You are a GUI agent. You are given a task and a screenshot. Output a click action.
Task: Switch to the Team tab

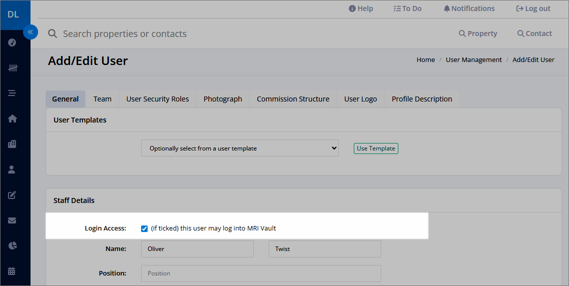point(102,99)
